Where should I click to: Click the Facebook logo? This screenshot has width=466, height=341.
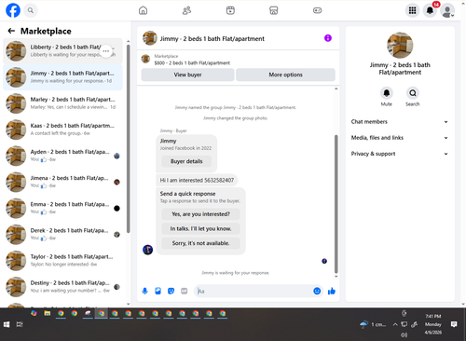click(13, 10)
